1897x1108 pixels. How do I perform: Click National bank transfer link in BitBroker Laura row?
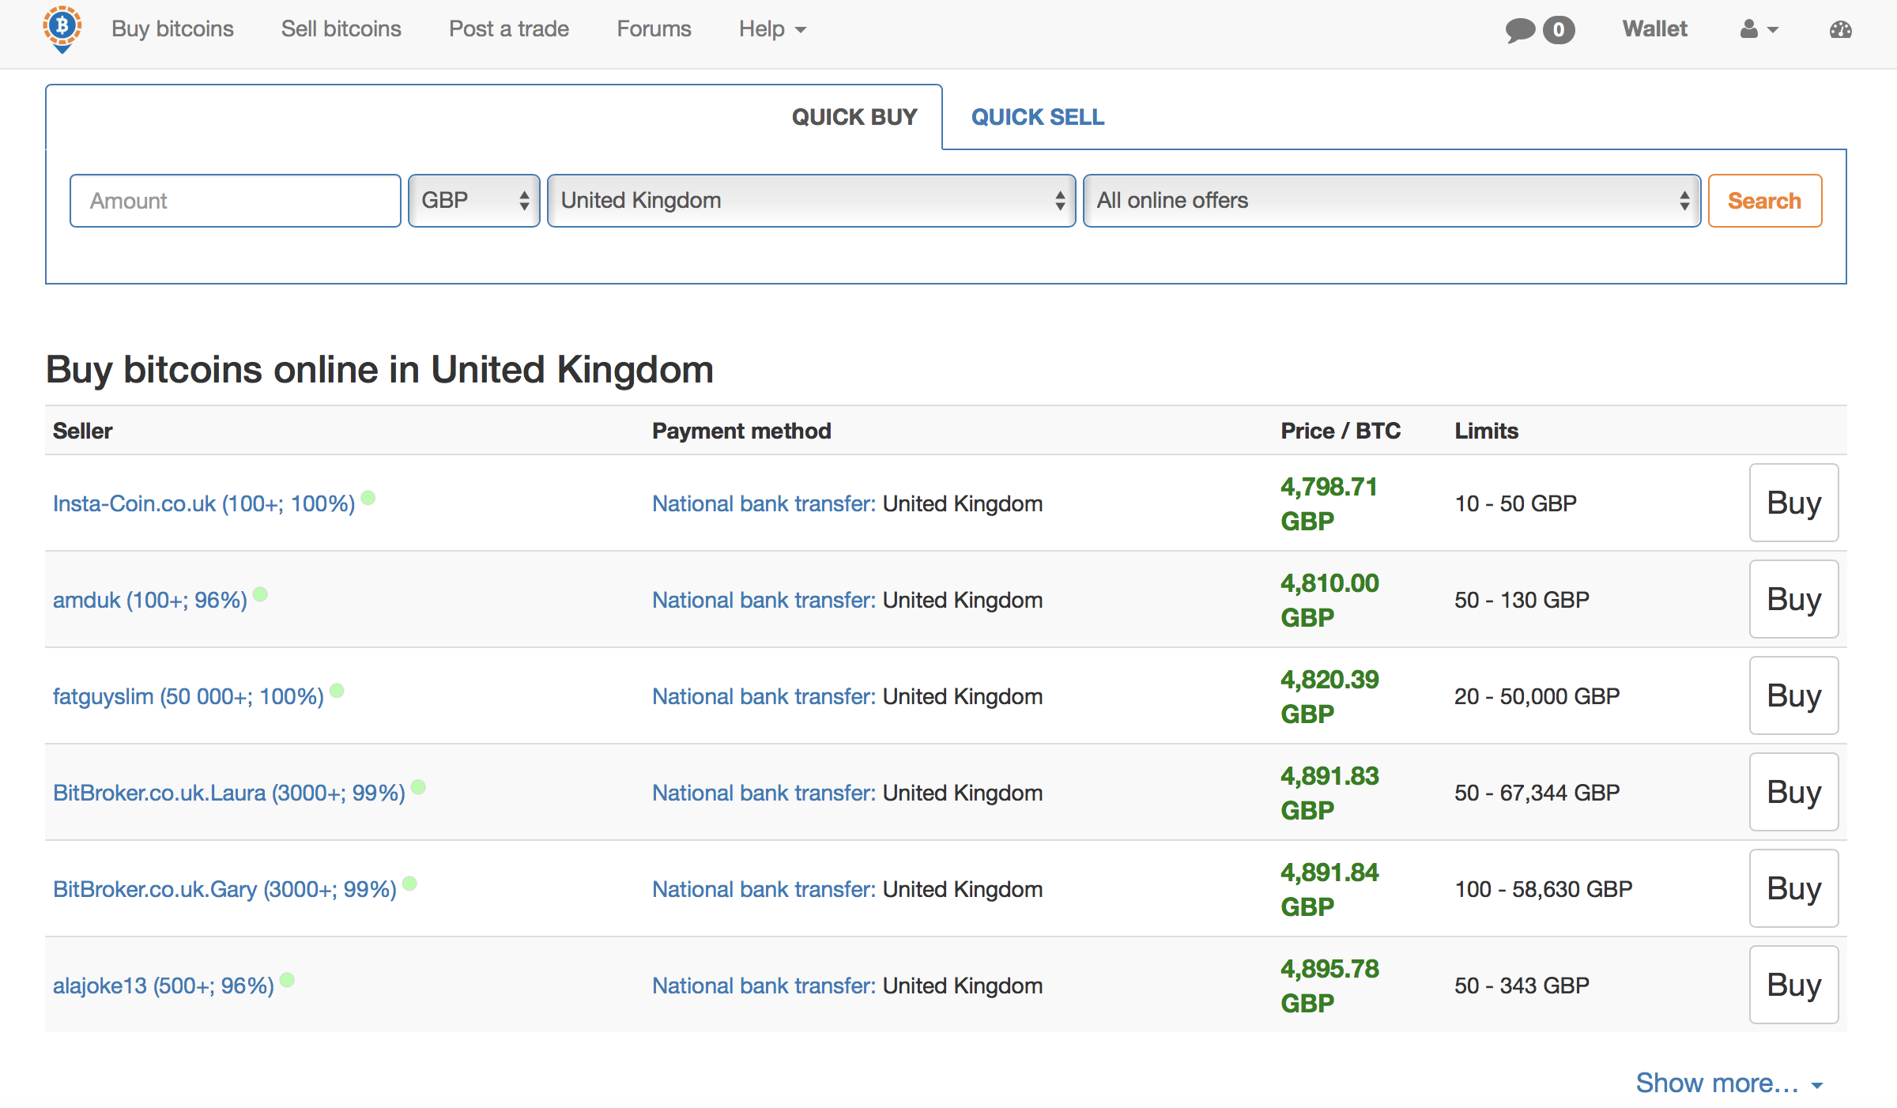764,793
